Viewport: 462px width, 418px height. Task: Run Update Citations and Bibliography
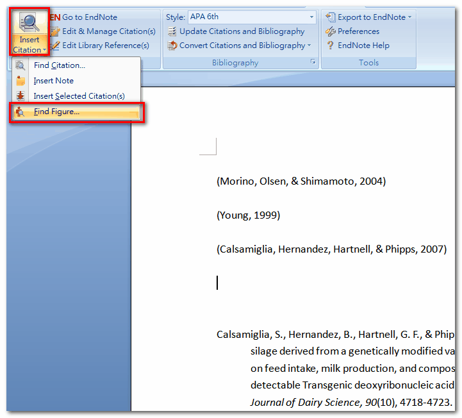click(242, 31)
